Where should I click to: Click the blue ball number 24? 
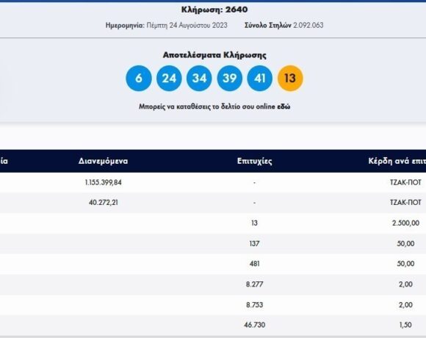click(169, 78)
